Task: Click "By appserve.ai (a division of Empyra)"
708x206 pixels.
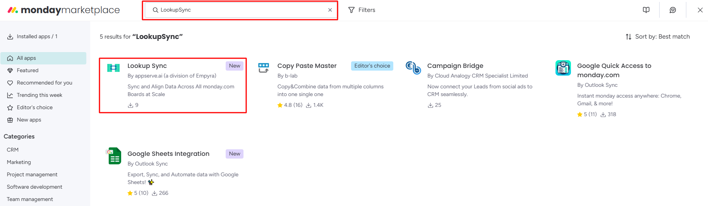Action: point(172,76)
